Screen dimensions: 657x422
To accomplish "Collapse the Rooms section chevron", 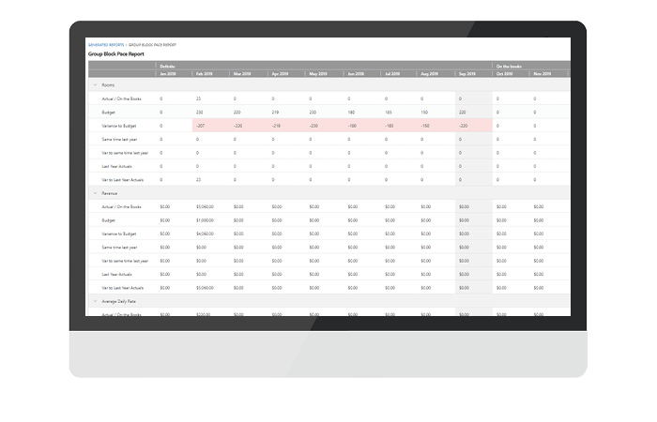I will 95,84.
